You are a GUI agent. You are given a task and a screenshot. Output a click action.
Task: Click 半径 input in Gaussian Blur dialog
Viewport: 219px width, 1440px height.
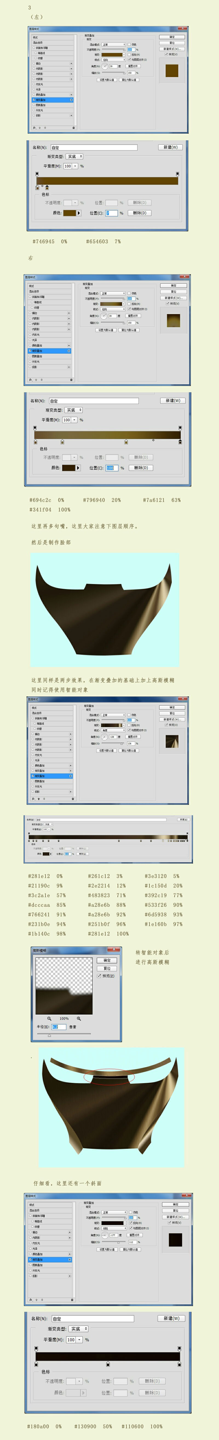click(x=59, y=1027)
